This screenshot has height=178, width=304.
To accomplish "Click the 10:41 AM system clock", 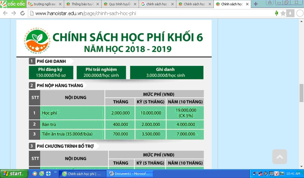I will click(293, 174).
